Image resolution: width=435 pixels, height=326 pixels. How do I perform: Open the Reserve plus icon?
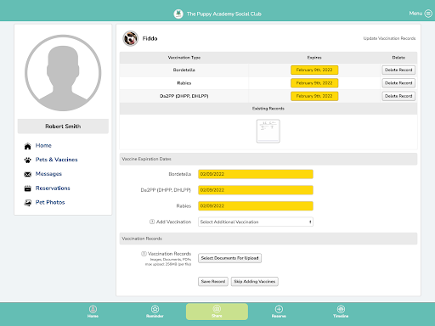279,309
